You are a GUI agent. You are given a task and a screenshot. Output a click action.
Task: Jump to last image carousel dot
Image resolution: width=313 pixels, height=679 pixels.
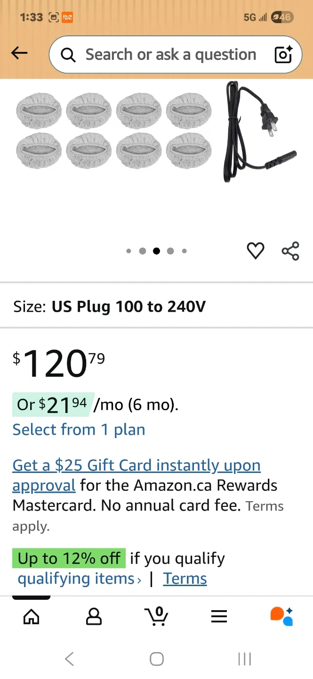(184, 251)
